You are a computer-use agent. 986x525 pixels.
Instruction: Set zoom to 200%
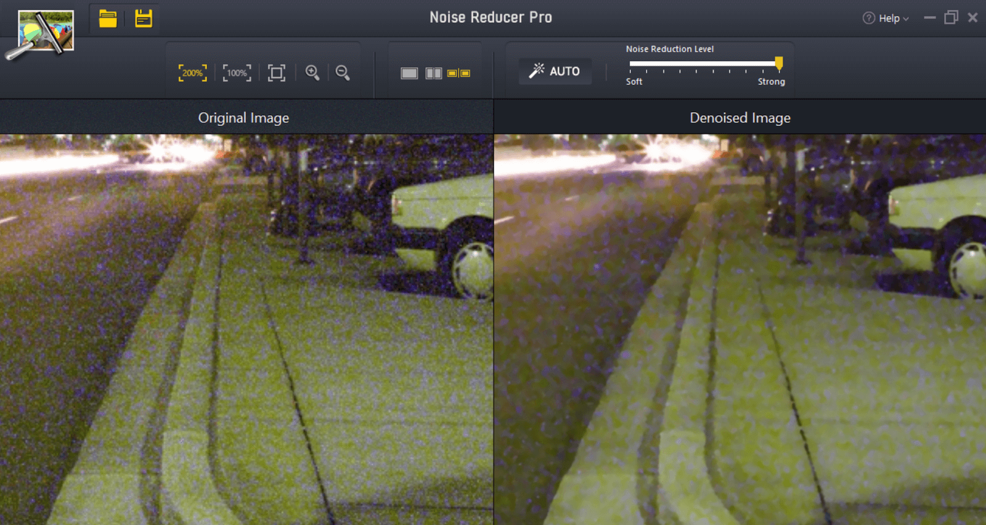pos(192,73)
